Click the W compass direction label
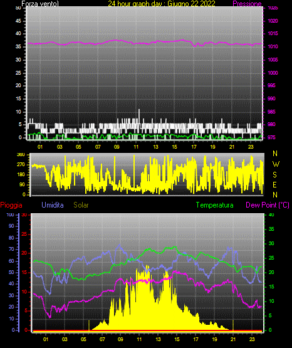 pyautogui.click(x=276, y=164)
